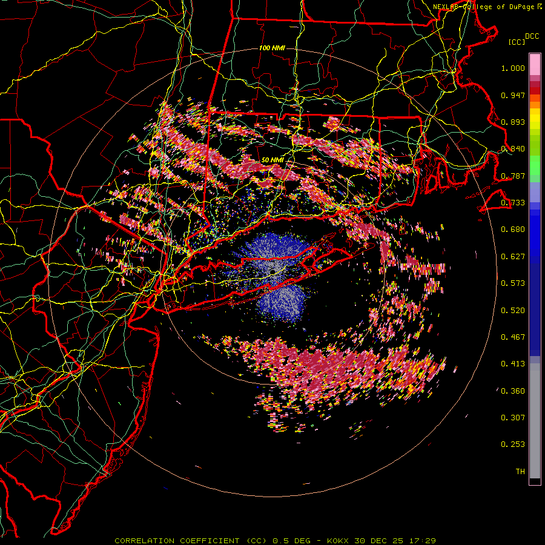Image resolution: width=545 pixels, height=545 pixels.
Task: Click the DCC label above the color scale
Action: 532,36
